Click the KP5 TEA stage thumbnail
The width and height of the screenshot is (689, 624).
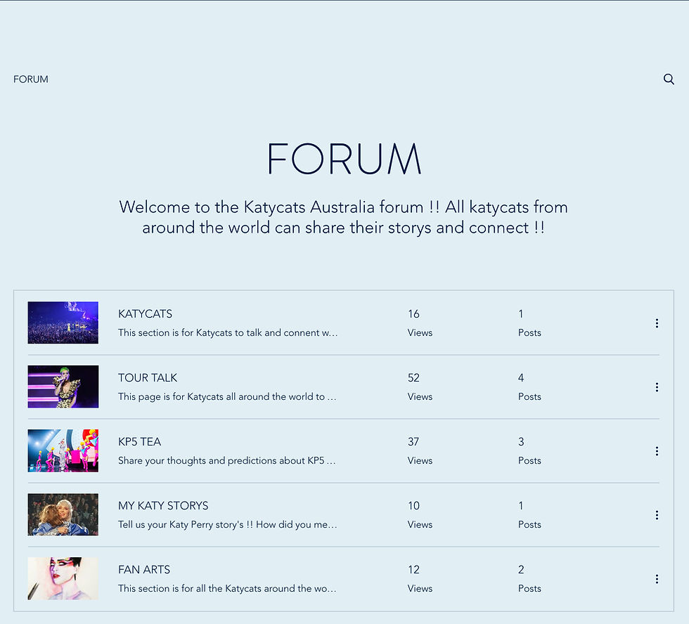click(x=63, y=450)
